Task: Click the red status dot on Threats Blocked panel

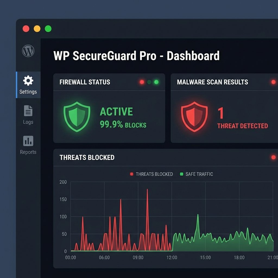Action: click(x=273, y=157)
